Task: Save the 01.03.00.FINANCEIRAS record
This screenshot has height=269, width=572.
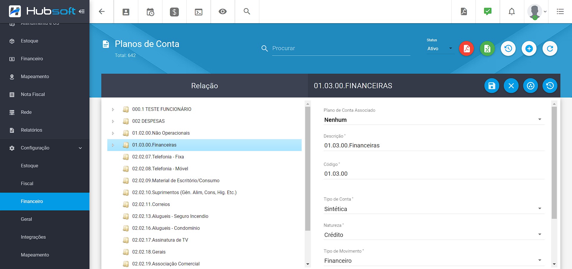Action: pyautogui.click(x=492, y=86)
